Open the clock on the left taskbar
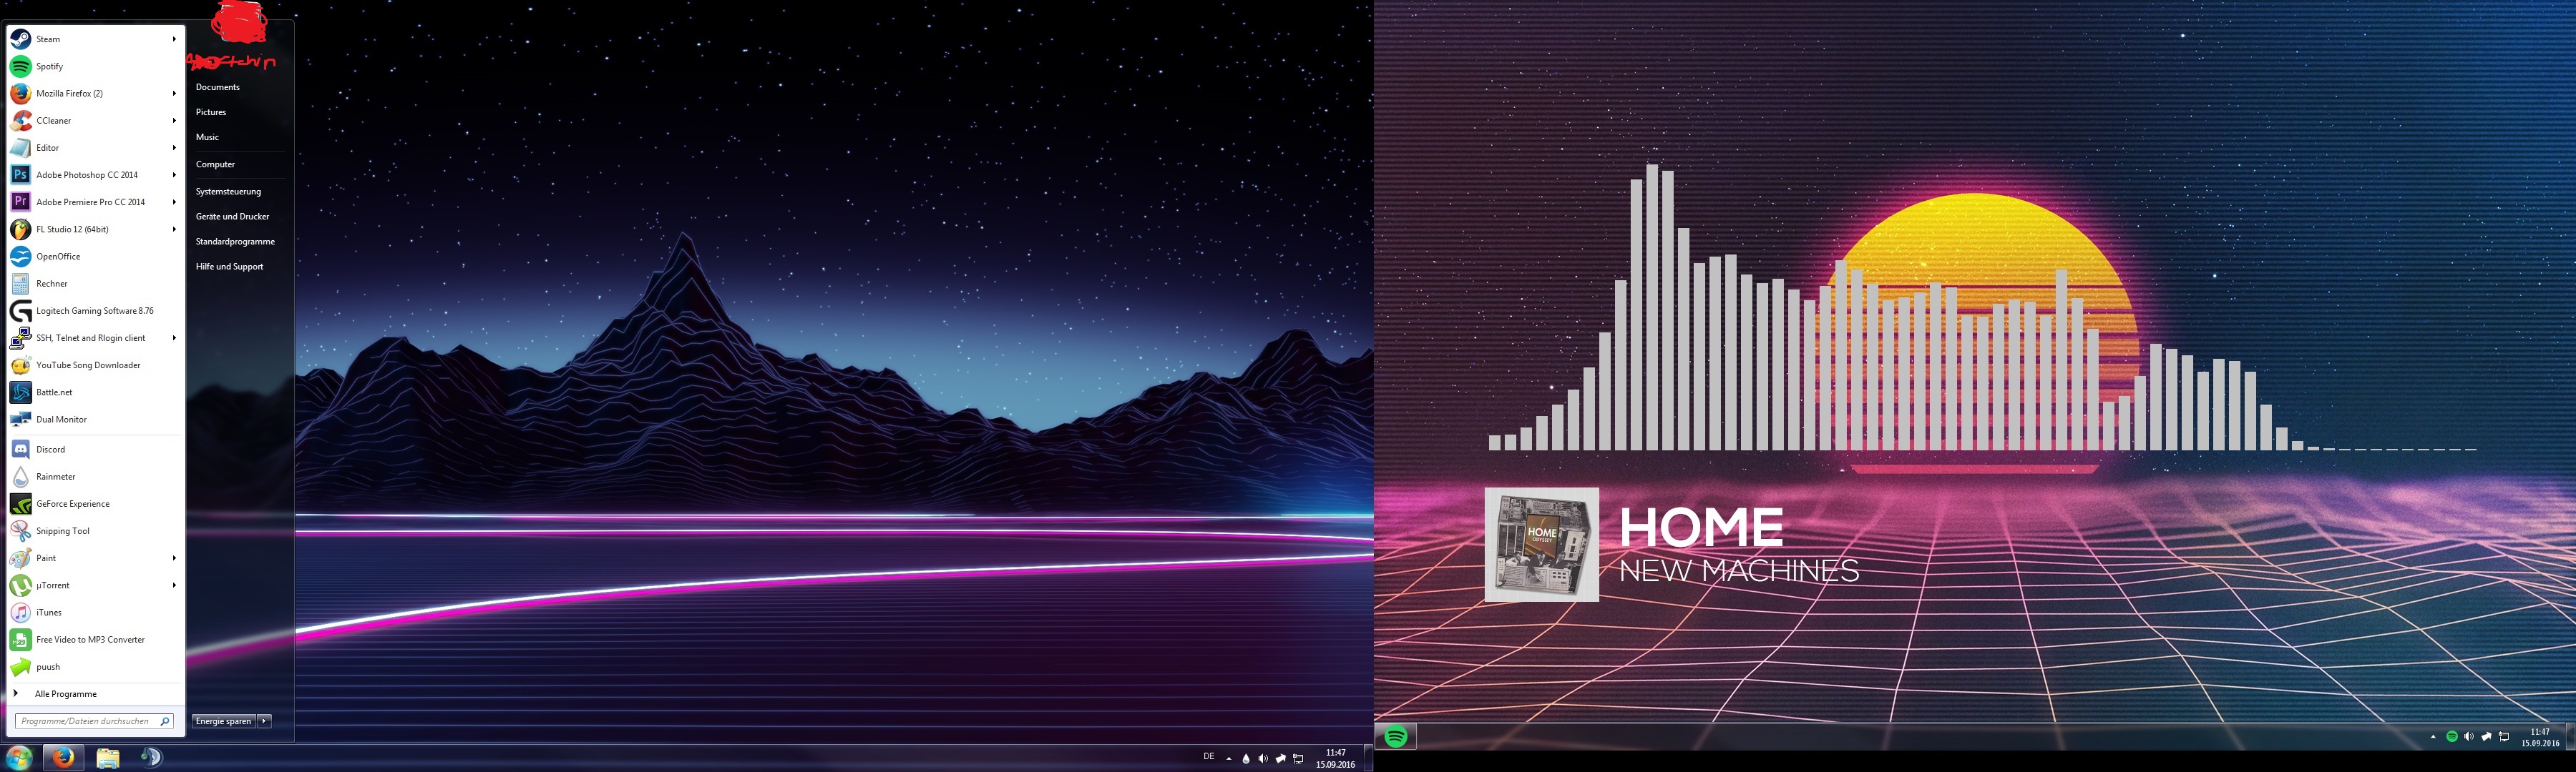 [x=1335, y=759]
